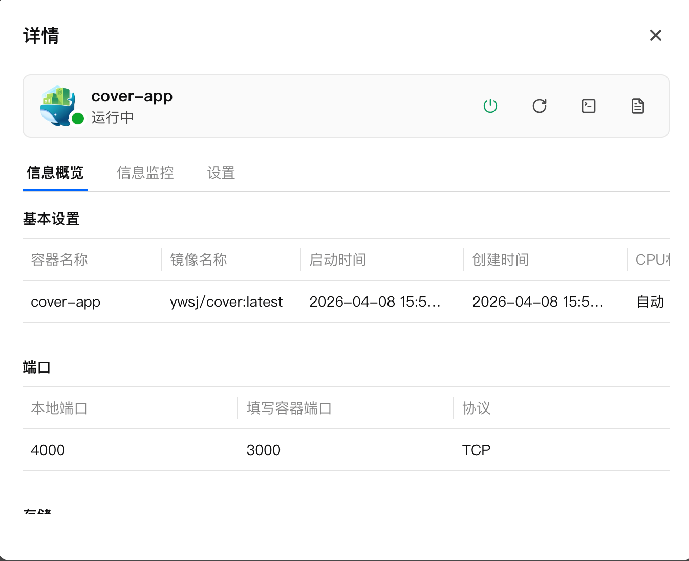689x561 pixels.
Task: Open the 设置 tab
Action: click(x=221, y=173)
